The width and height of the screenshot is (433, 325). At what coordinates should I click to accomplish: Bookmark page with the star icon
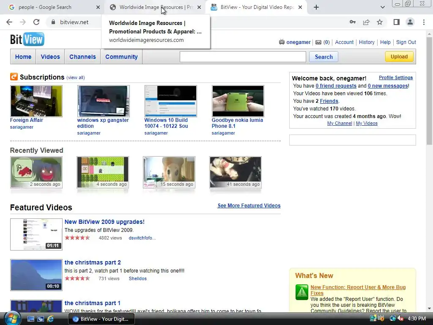[380, 22]
